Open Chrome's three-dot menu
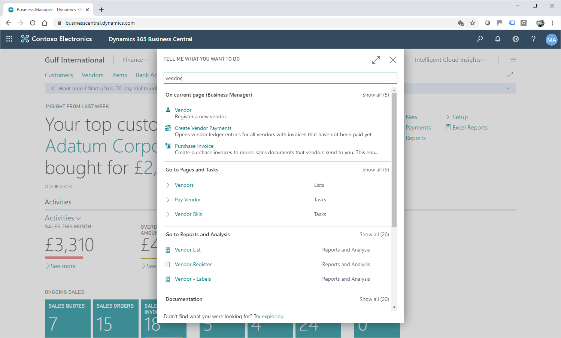 (552, 23)
